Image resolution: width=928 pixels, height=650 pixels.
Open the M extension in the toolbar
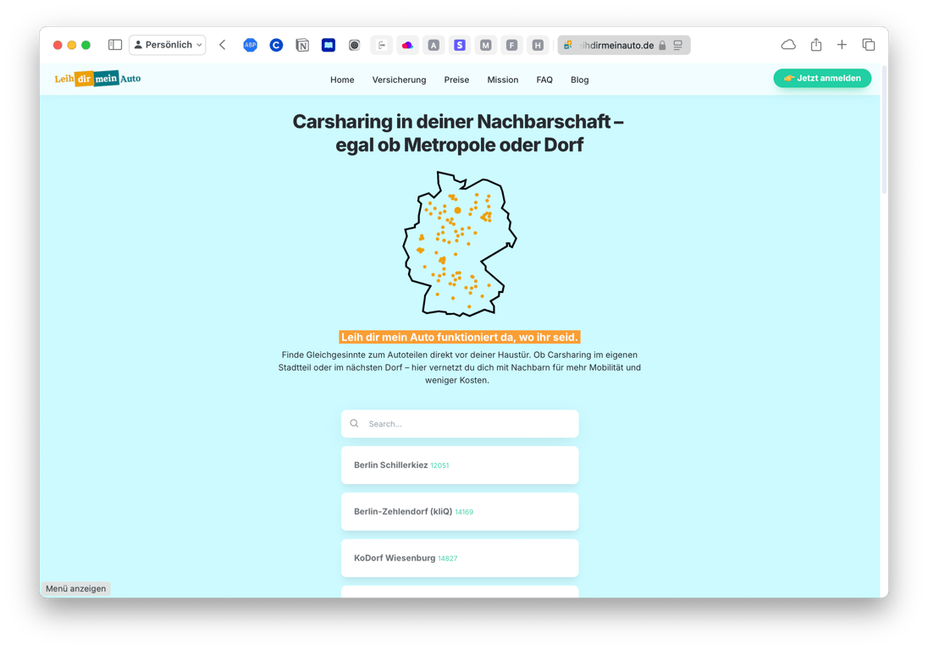[485, 45]
